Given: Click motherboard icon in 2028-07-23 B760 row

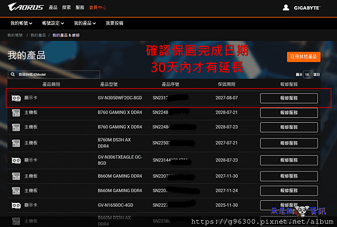Looking at the screenshot, I should [x=16, y=127].
